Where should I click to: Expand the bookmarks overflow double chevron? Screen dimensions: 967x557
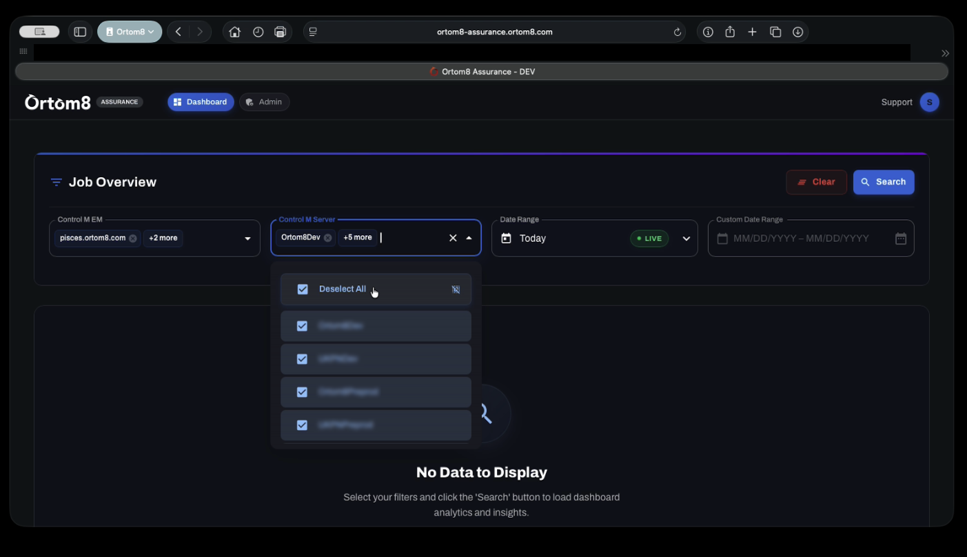pos(945,53)
